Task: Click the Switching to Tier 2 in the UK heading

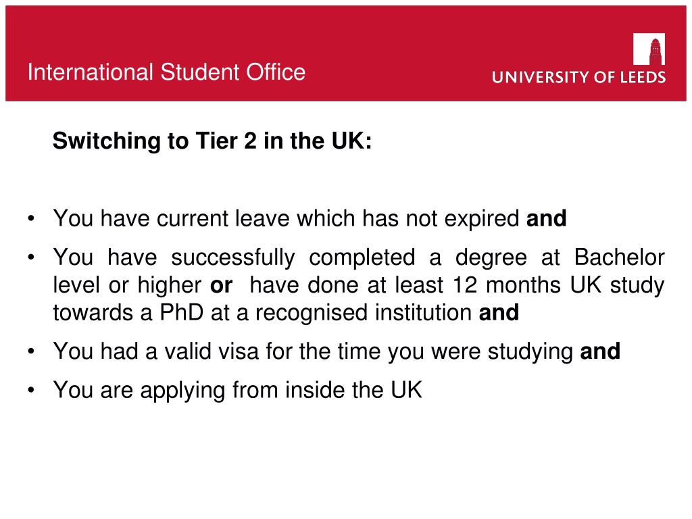Action: (212, 141)
